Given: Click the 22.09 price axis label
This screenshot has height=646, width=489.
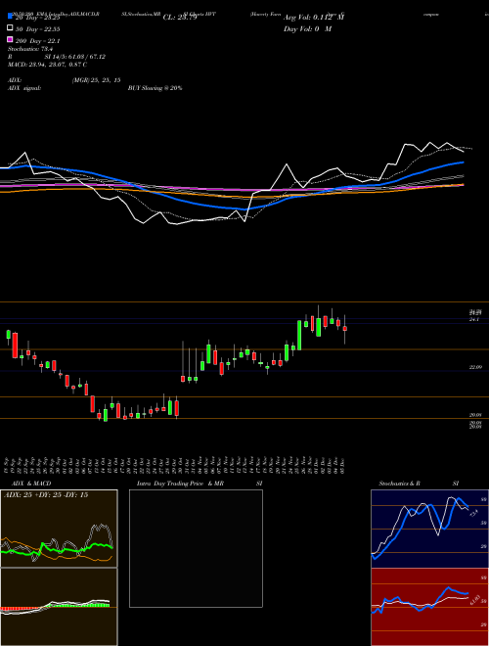Looking at the screenshot, I should point(475,367).
